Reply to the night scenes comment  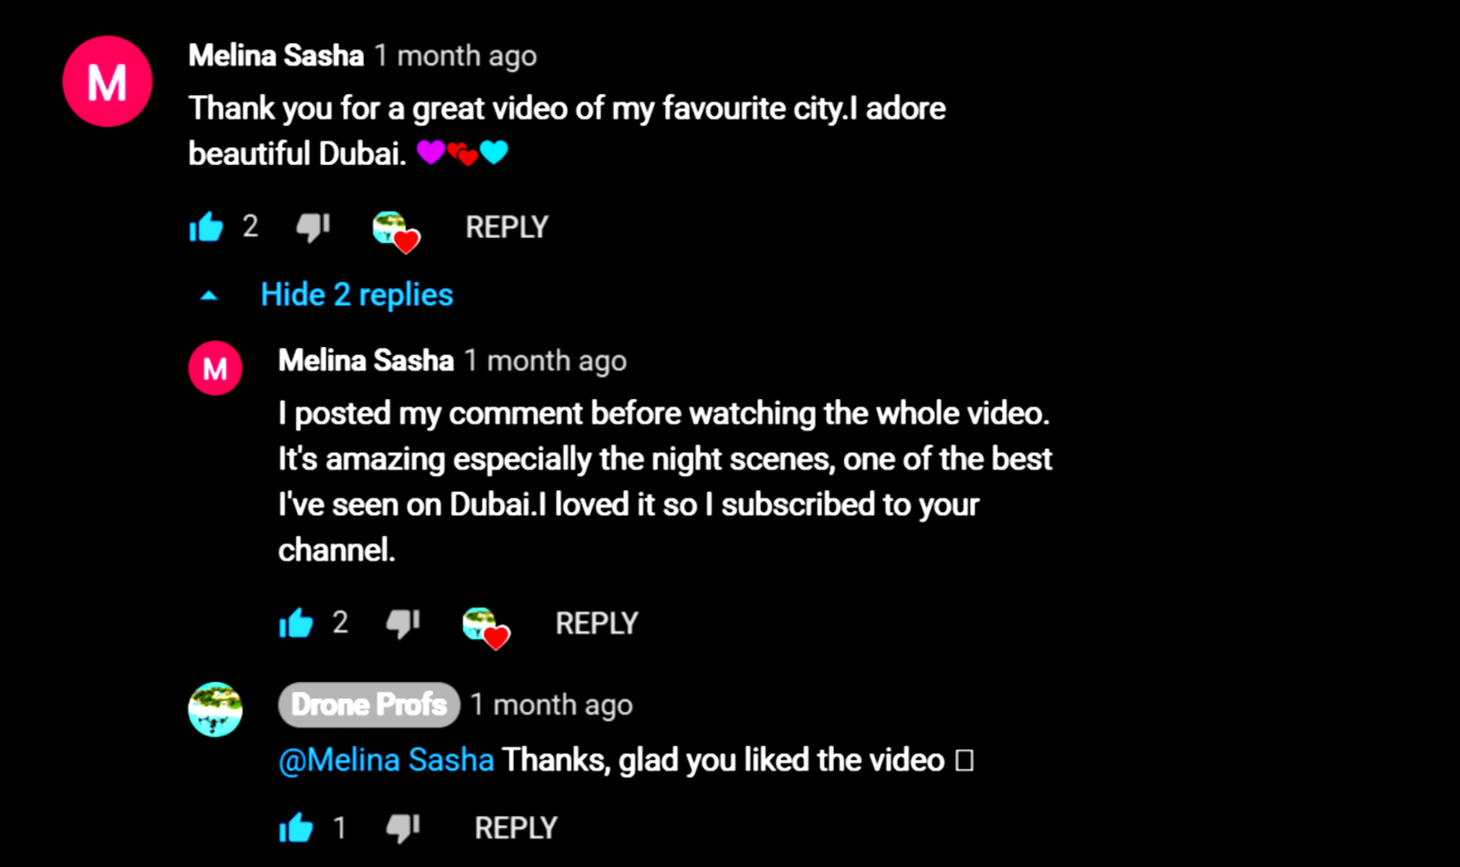[x=597, y=623]
